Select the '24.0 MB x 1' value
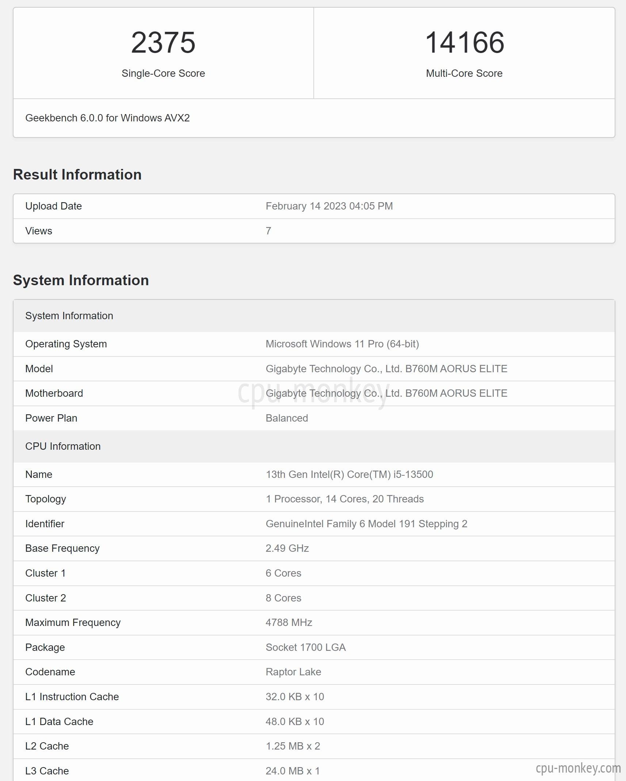 pyautogui.click(x=293, y=771)
